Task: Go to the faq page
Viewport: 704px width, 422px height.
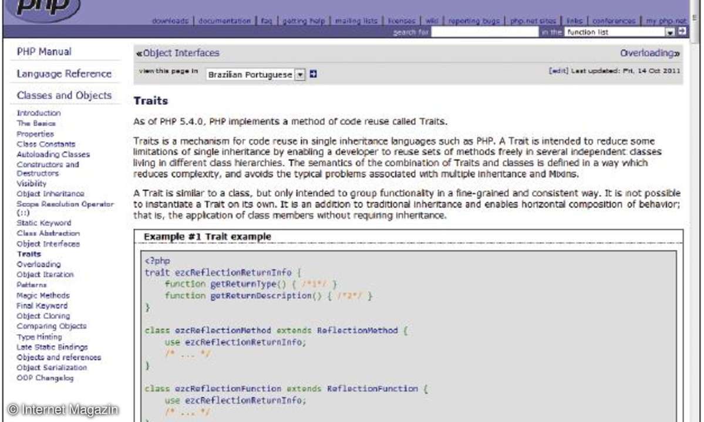Action: pos(267,21)
